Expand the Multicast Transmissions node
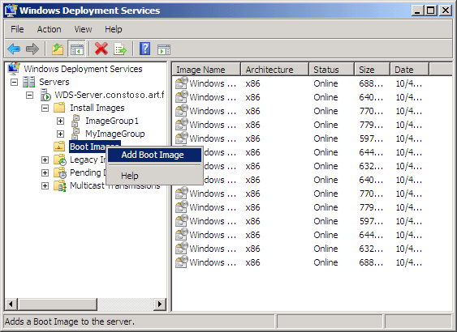This screenshot has height=332, width=457. coord(45,185)
